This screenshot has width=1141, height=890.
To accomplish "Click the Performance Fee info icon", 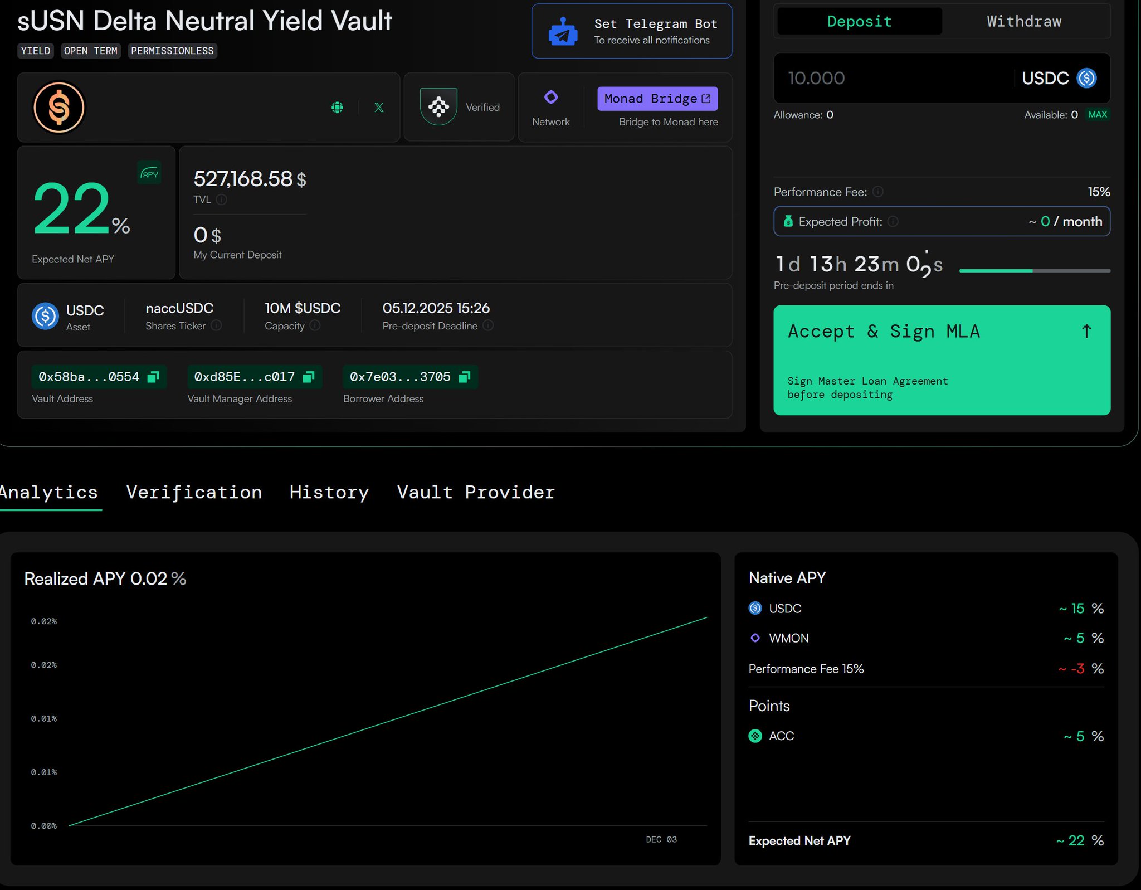I will (x=878, y=192).
